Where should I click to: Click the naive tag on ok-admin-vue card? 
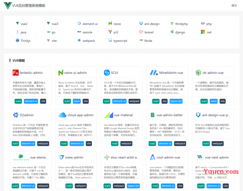(x=214, y=101)
